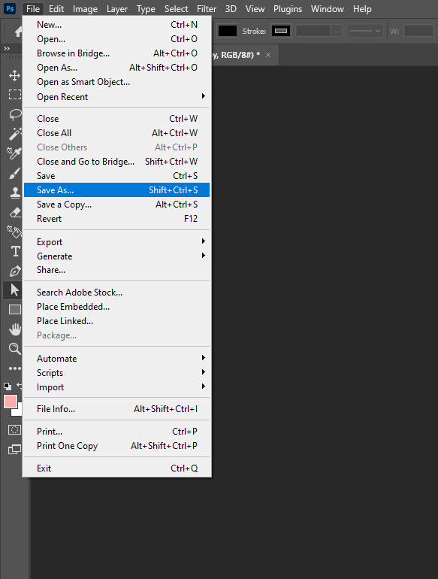Open the Edit Toolbar three-dots icon
The width and height of the screenshot is (438, 579).
pos(15,368)
